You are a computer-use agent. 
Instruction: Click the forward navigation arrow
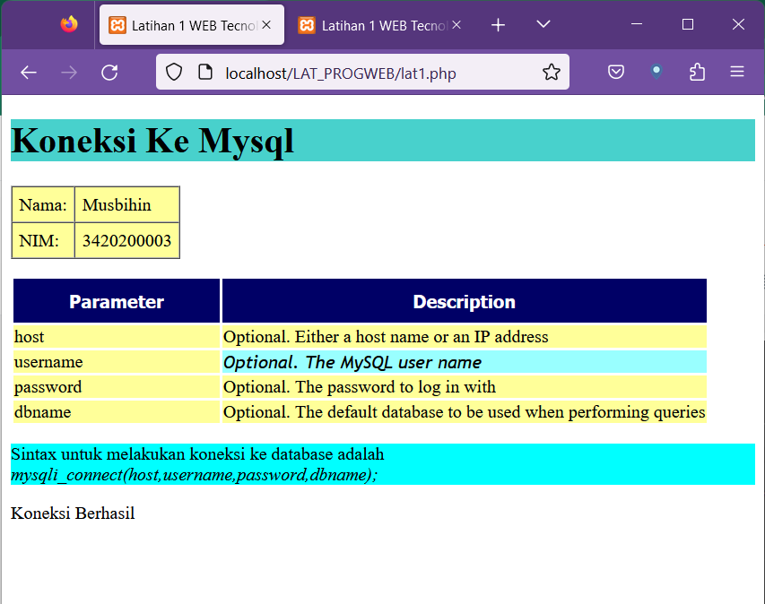tap(69, 73)
